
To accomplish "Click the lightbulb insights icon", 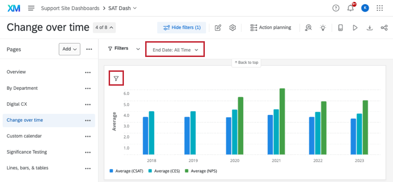I will coord(323,28).
